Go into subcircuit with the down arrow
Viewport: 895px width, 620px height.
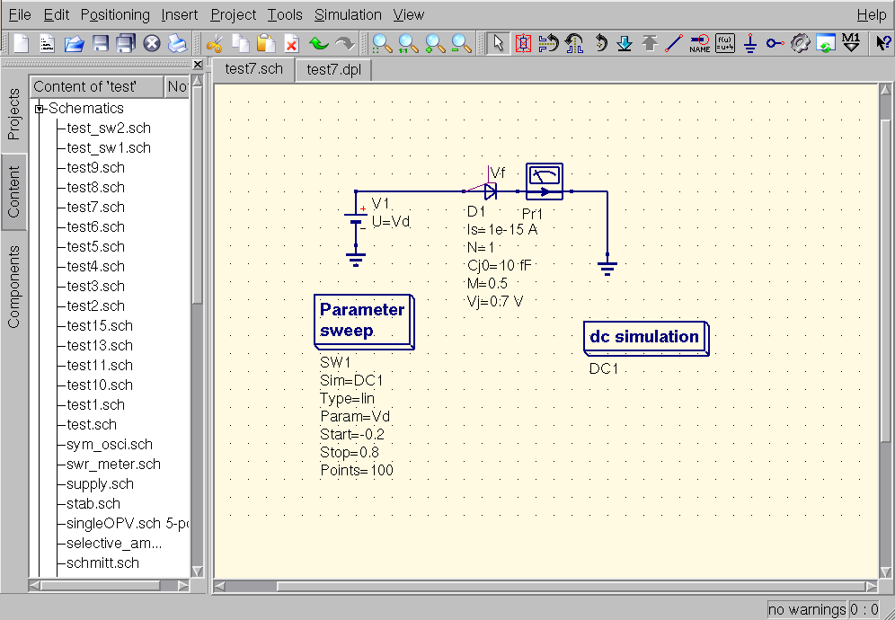tap(625, 43)
